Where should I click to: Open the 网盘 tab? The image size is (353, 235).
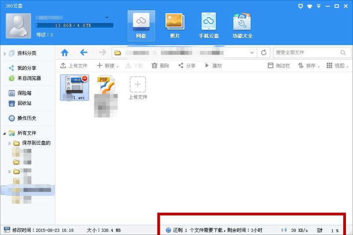click(141, 26)
